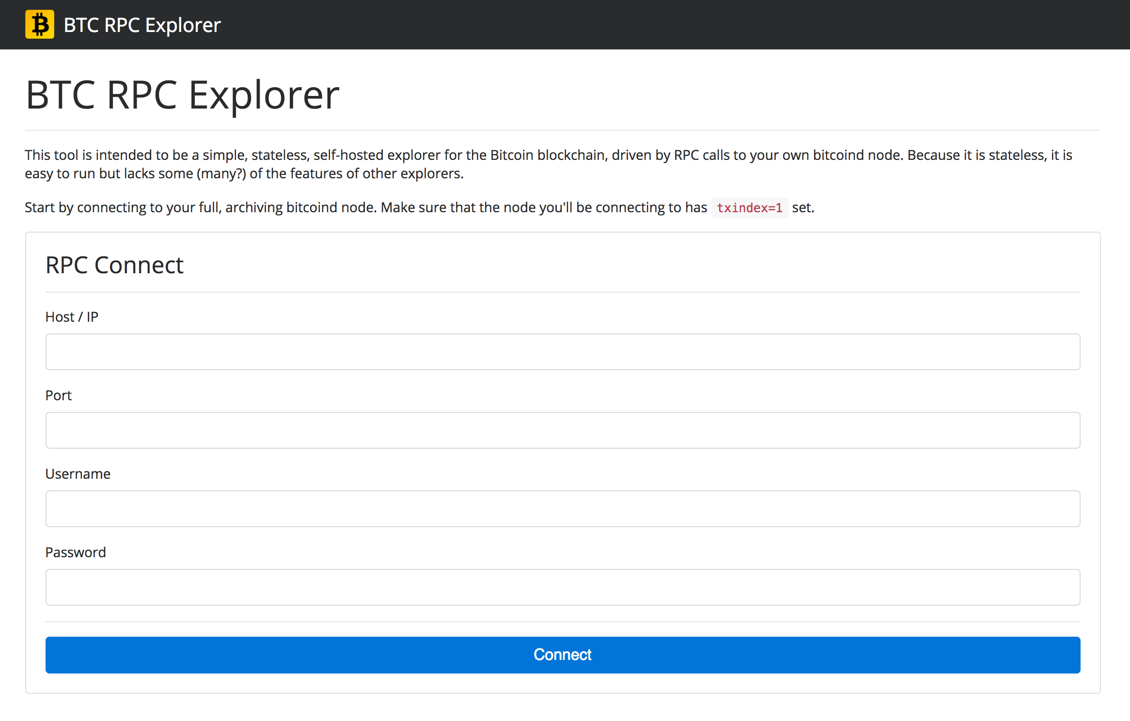Click the Port field label

pyautogui.click(x=58, y=395)
